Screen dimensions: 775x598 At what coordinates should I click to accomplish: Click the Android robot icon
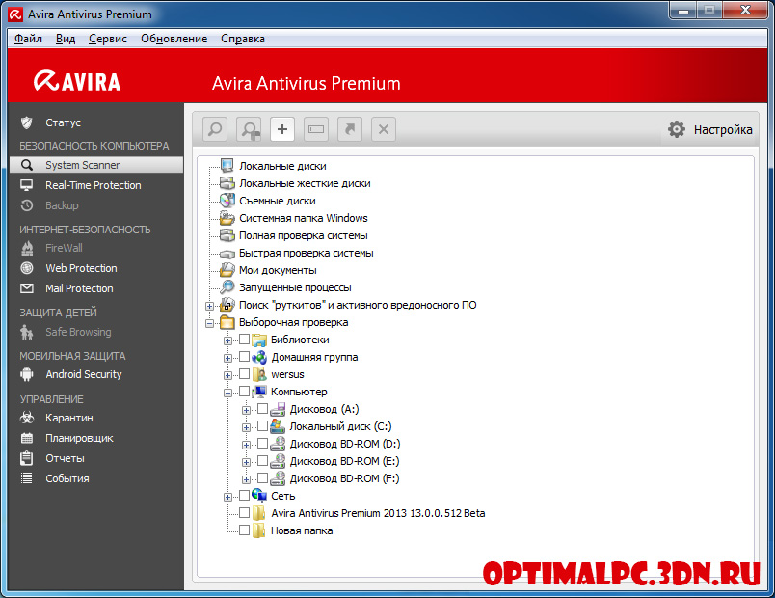[x=27, y=374]
